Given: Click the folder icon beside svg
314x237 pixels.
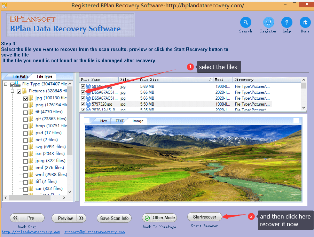Looking at the screenshot, I should [31, 147].
